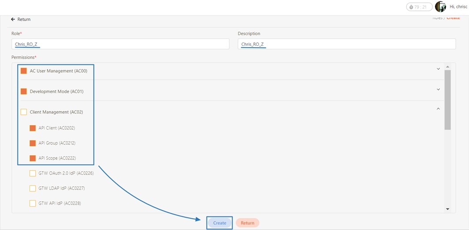Viewport: 469px width, 230px height.
Task: Check Client Management (AC02) checkbox
Action: tap(24, 112)
